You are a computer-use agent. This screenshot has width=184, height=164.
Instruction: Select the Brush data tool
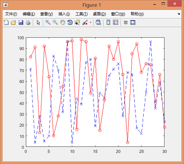pos(85,22)
